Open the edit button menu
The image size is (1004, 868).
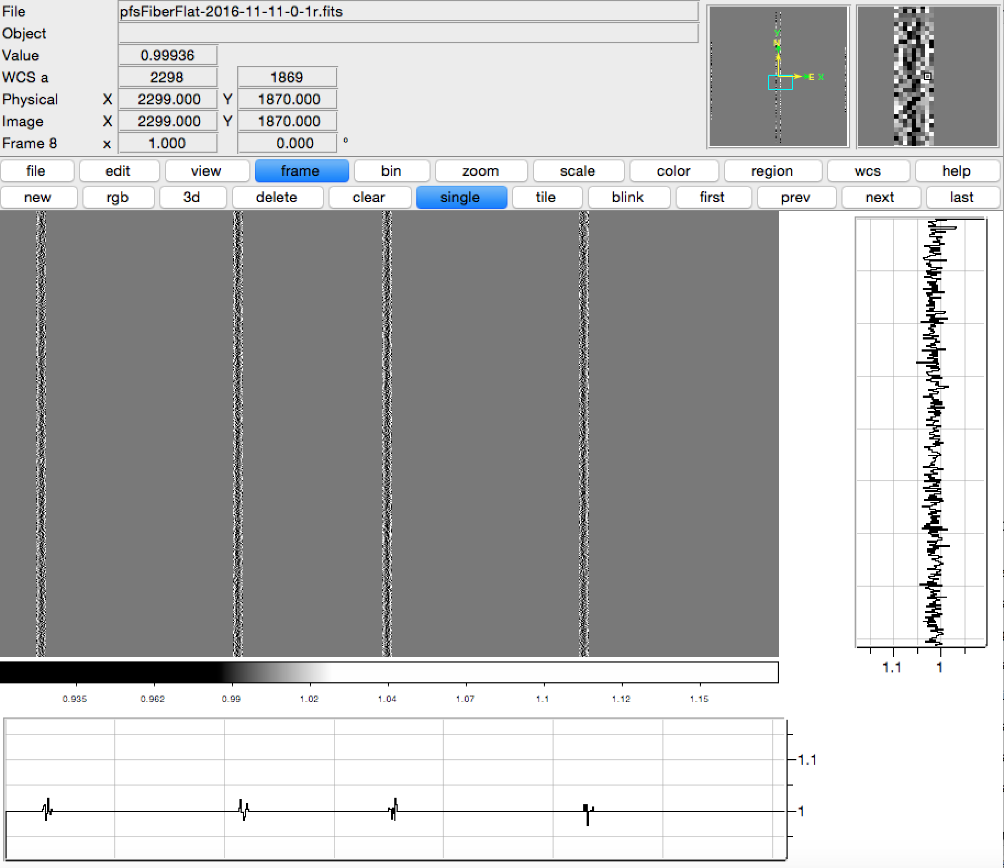[119, 171]
